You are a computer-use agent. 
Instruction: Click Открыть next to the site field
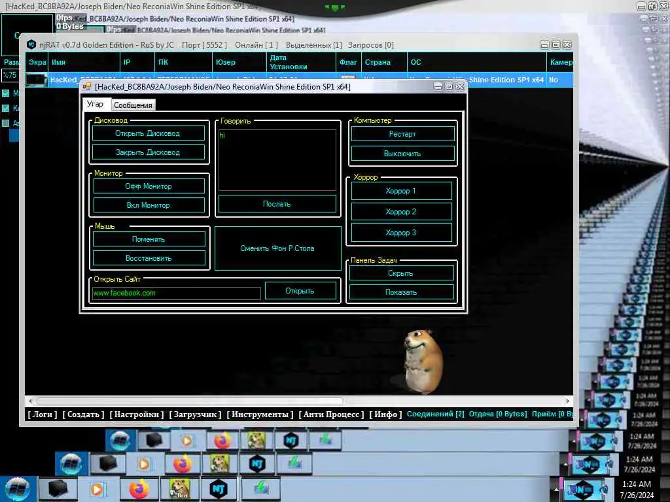point(300,291)
